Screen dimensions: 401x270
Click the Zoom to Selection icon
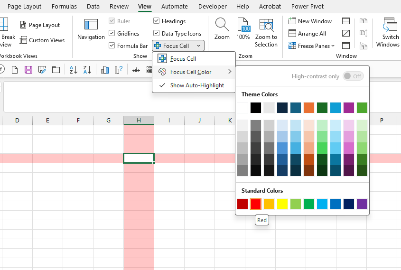coord(266,25)
